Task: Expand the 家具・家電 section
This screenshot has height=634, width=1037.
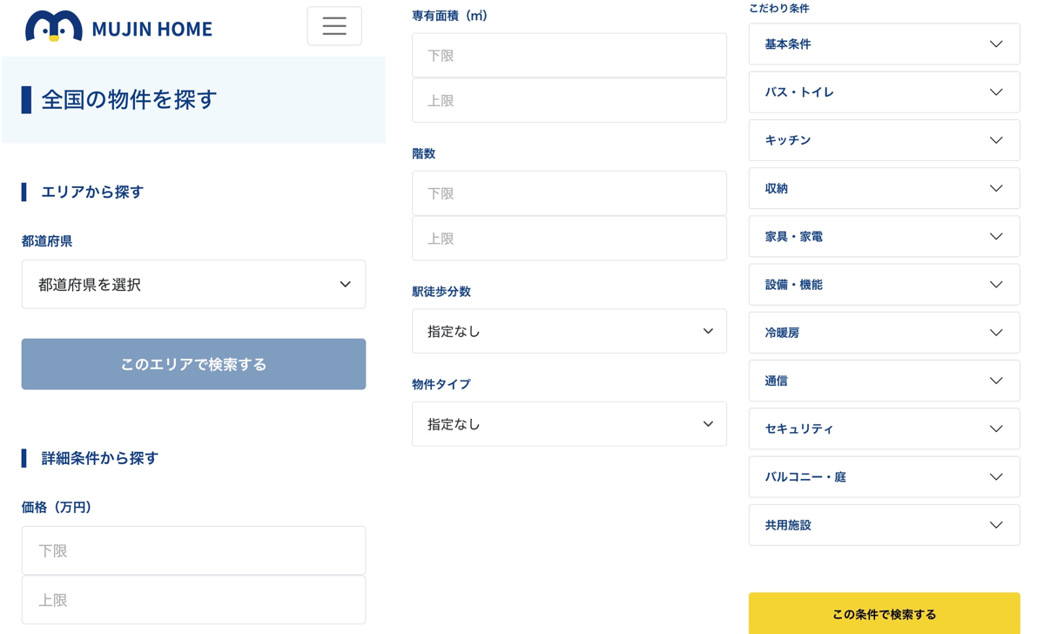Action: [x=884, y=236]
